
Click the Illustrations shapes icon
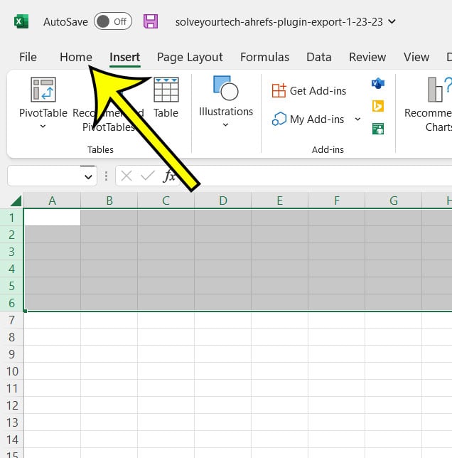point(226,88)
